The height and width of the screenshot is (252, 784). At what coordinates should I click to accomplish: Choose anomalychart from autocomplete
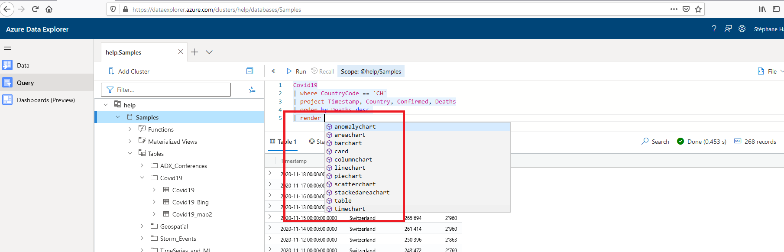click(418, 126)
